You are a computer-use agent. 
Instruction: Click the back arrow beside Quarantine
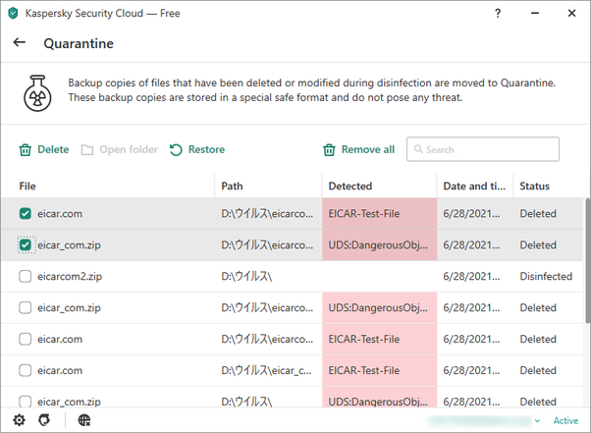click(x=20, y=42)
